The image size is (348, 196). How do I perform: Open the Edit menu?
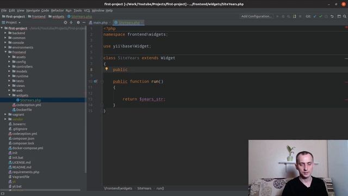pyautogui.click(x=12, y=10)
